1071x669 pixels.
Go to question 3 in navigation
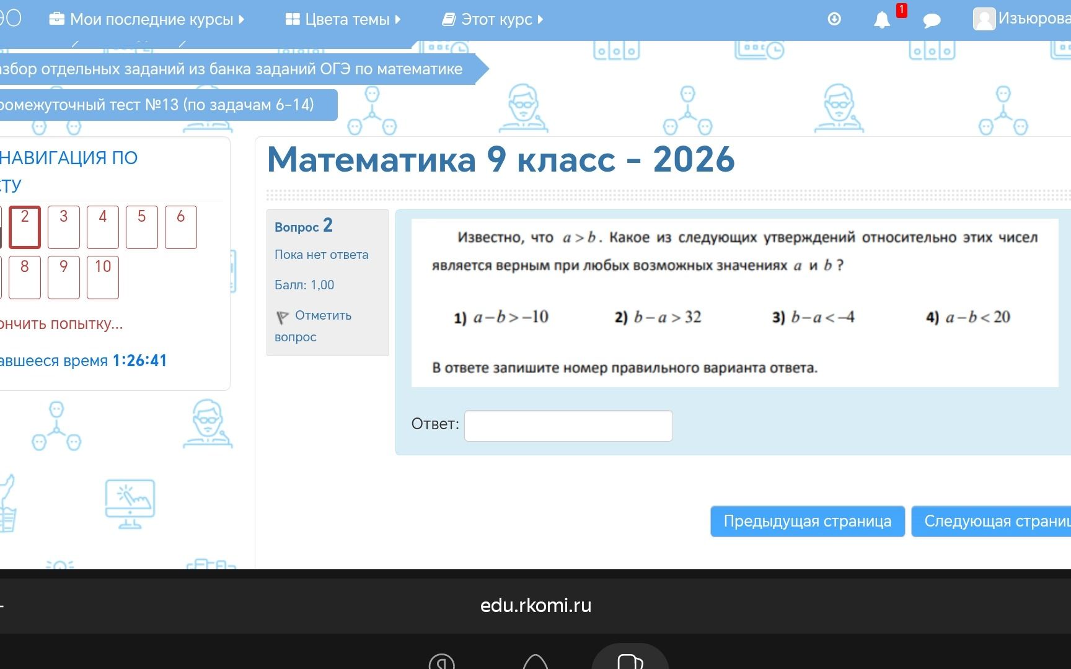point(64,227)
